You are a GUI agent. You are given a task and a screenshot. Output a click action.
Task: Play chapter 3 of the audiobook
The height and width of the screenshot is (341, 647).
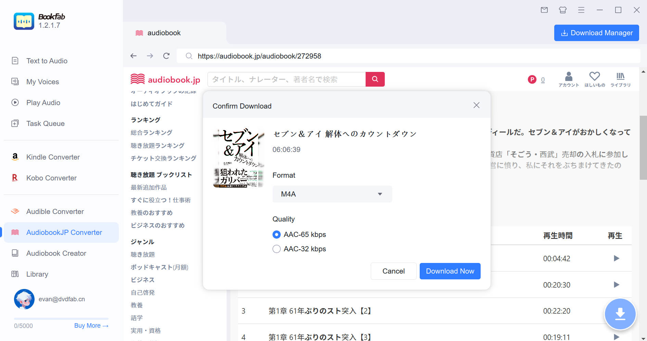pos(616,311)
